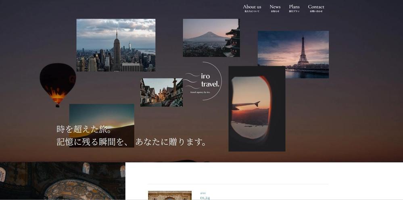The height and width of the screenshot is (200, 403).
Task: Click the tagline 記憶に残る瞬間を、あなたに贈ります。
Action: [132, 142]
